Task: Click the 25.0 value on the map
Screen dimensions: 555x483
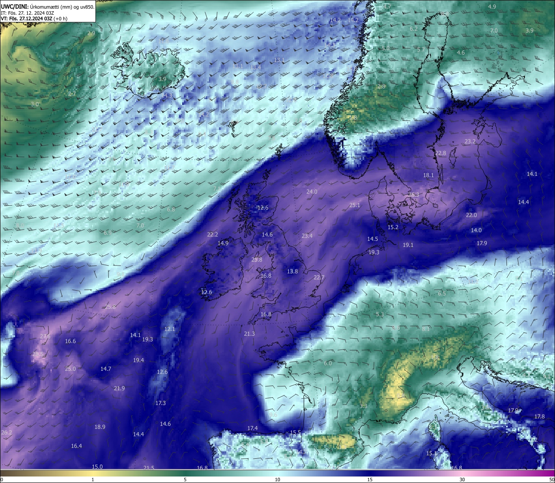Action: pos(70,369)
